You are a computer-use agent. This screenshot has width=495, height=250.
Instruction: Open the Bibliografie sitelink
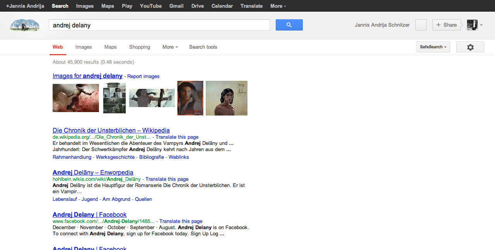coord(152,157)
